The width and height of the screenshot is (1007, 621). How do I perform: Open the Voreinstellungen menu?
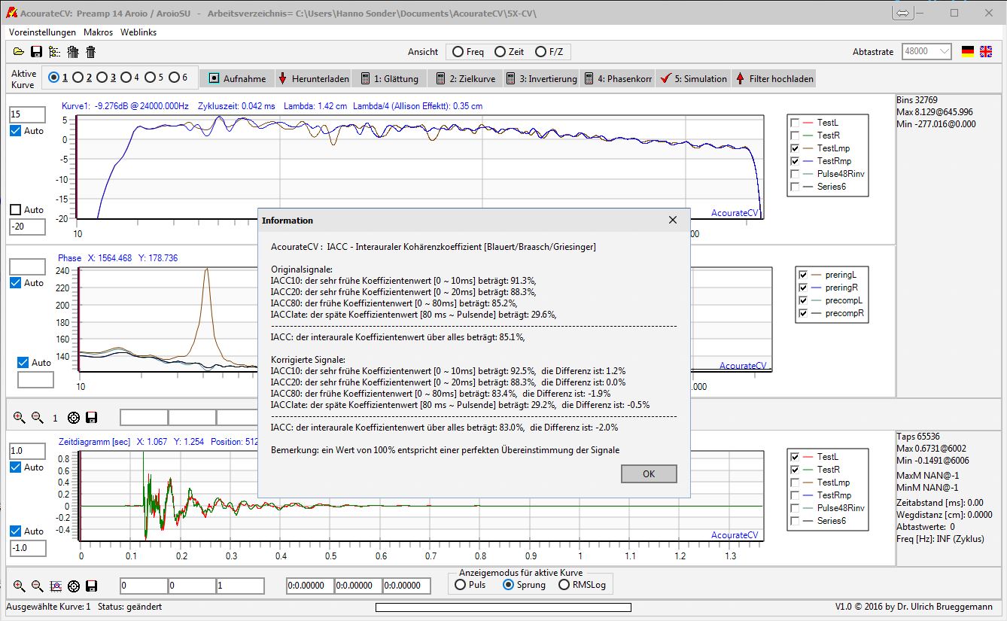pyautogui.click(x=43, y=32)
